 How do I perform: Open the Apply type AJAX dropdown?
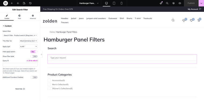coord(28,46)
